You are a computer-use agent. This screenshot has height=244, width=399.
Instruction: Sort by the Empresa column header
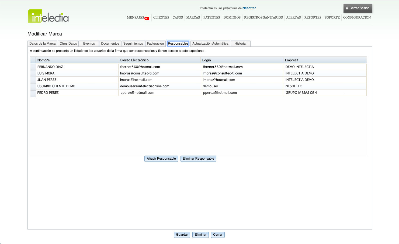point(292,60)
